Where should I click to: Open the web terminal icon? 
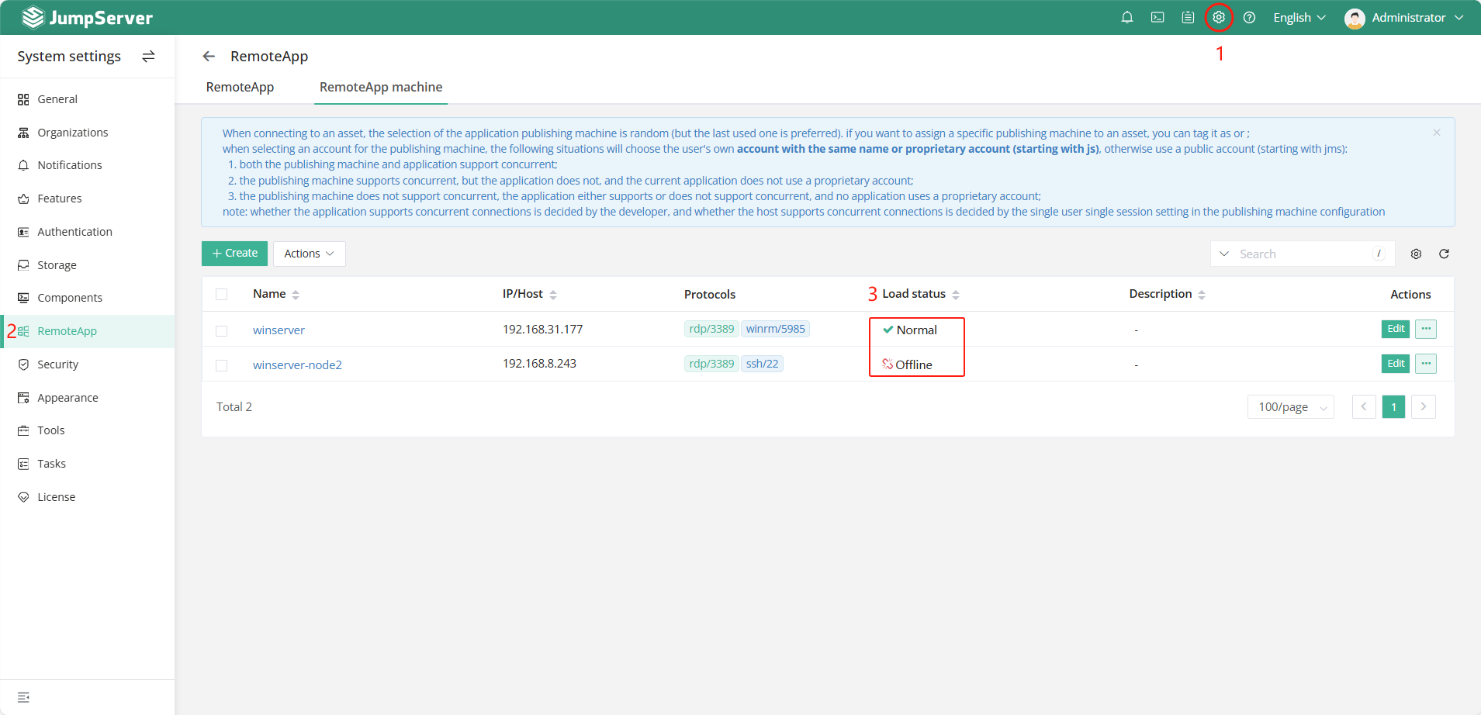1157,17
